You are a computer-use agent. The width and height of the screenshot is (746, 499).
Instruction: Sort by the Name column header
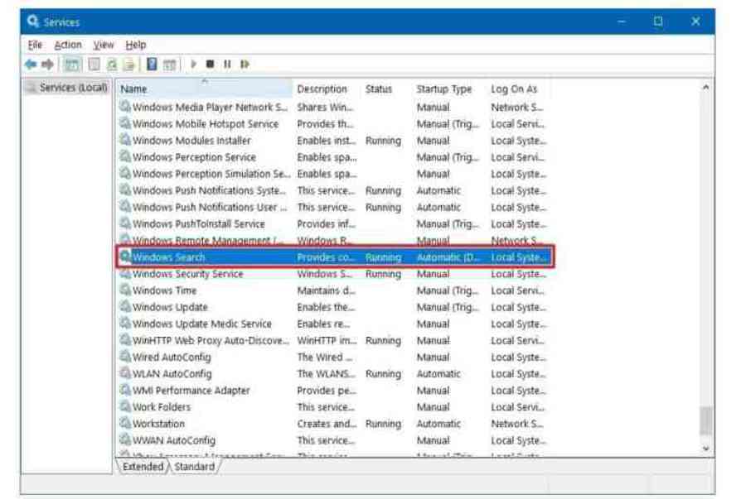pos(205,89)
